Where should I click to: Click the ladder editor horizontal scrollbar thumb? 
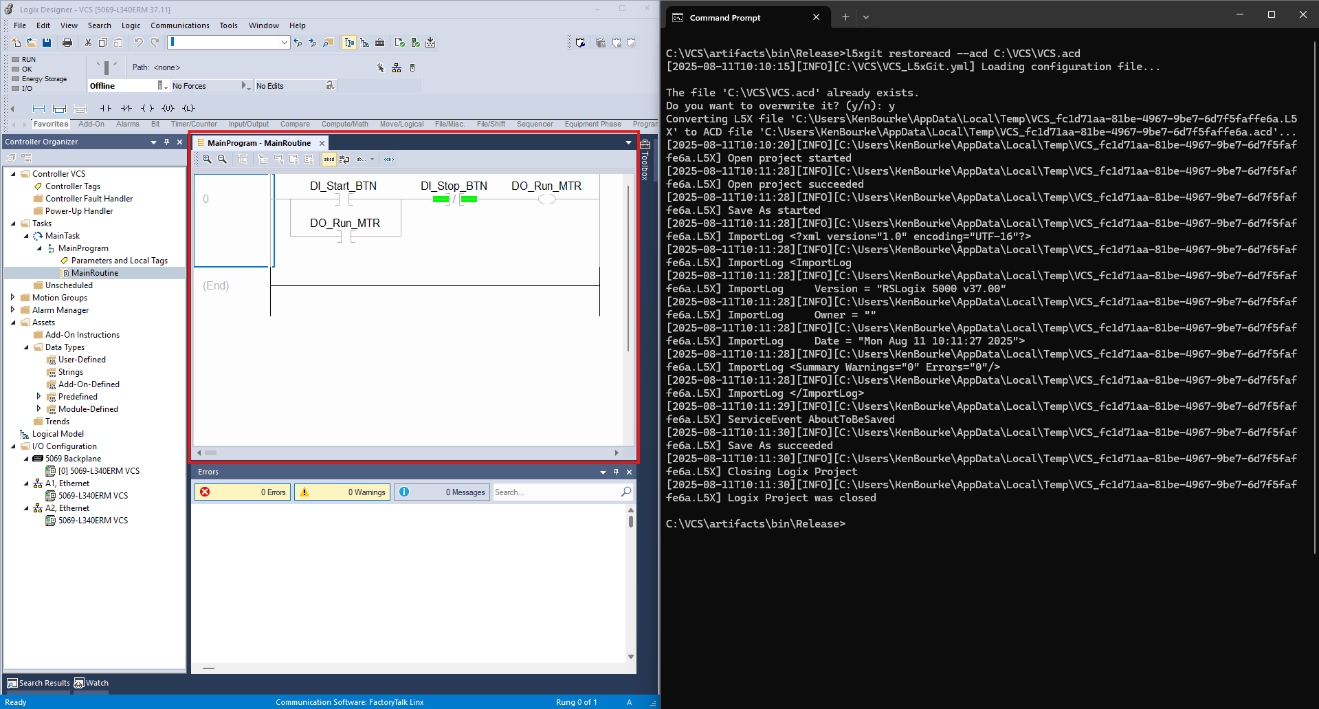pyautogui.click(x=210, y=452)
